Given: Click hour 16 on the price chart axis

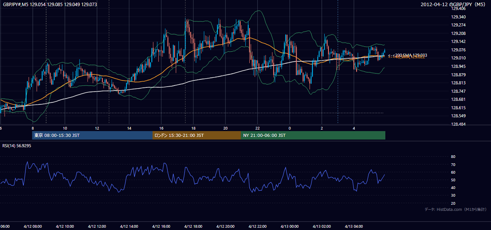Looking at the screenshot, I should coord(161,128).
